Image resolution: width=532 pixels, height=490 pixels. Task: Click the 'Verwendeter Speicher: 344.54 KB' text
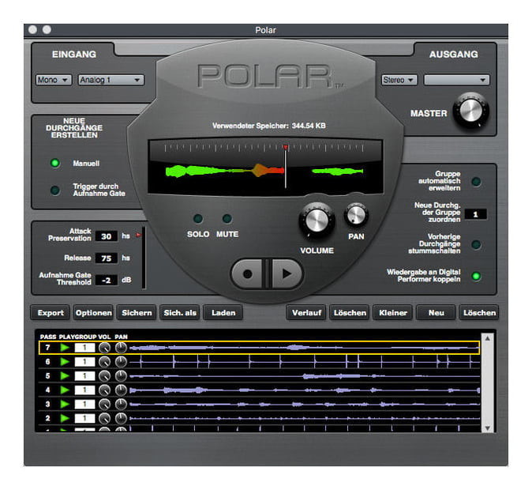268,126
